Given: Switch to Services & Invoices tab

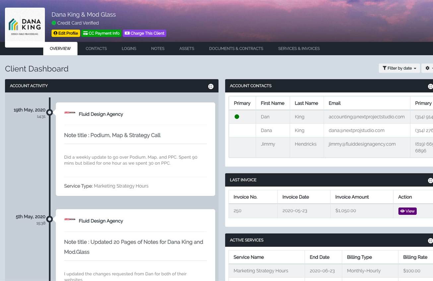Looking at the screenshot, I should (x=299, y=48).
